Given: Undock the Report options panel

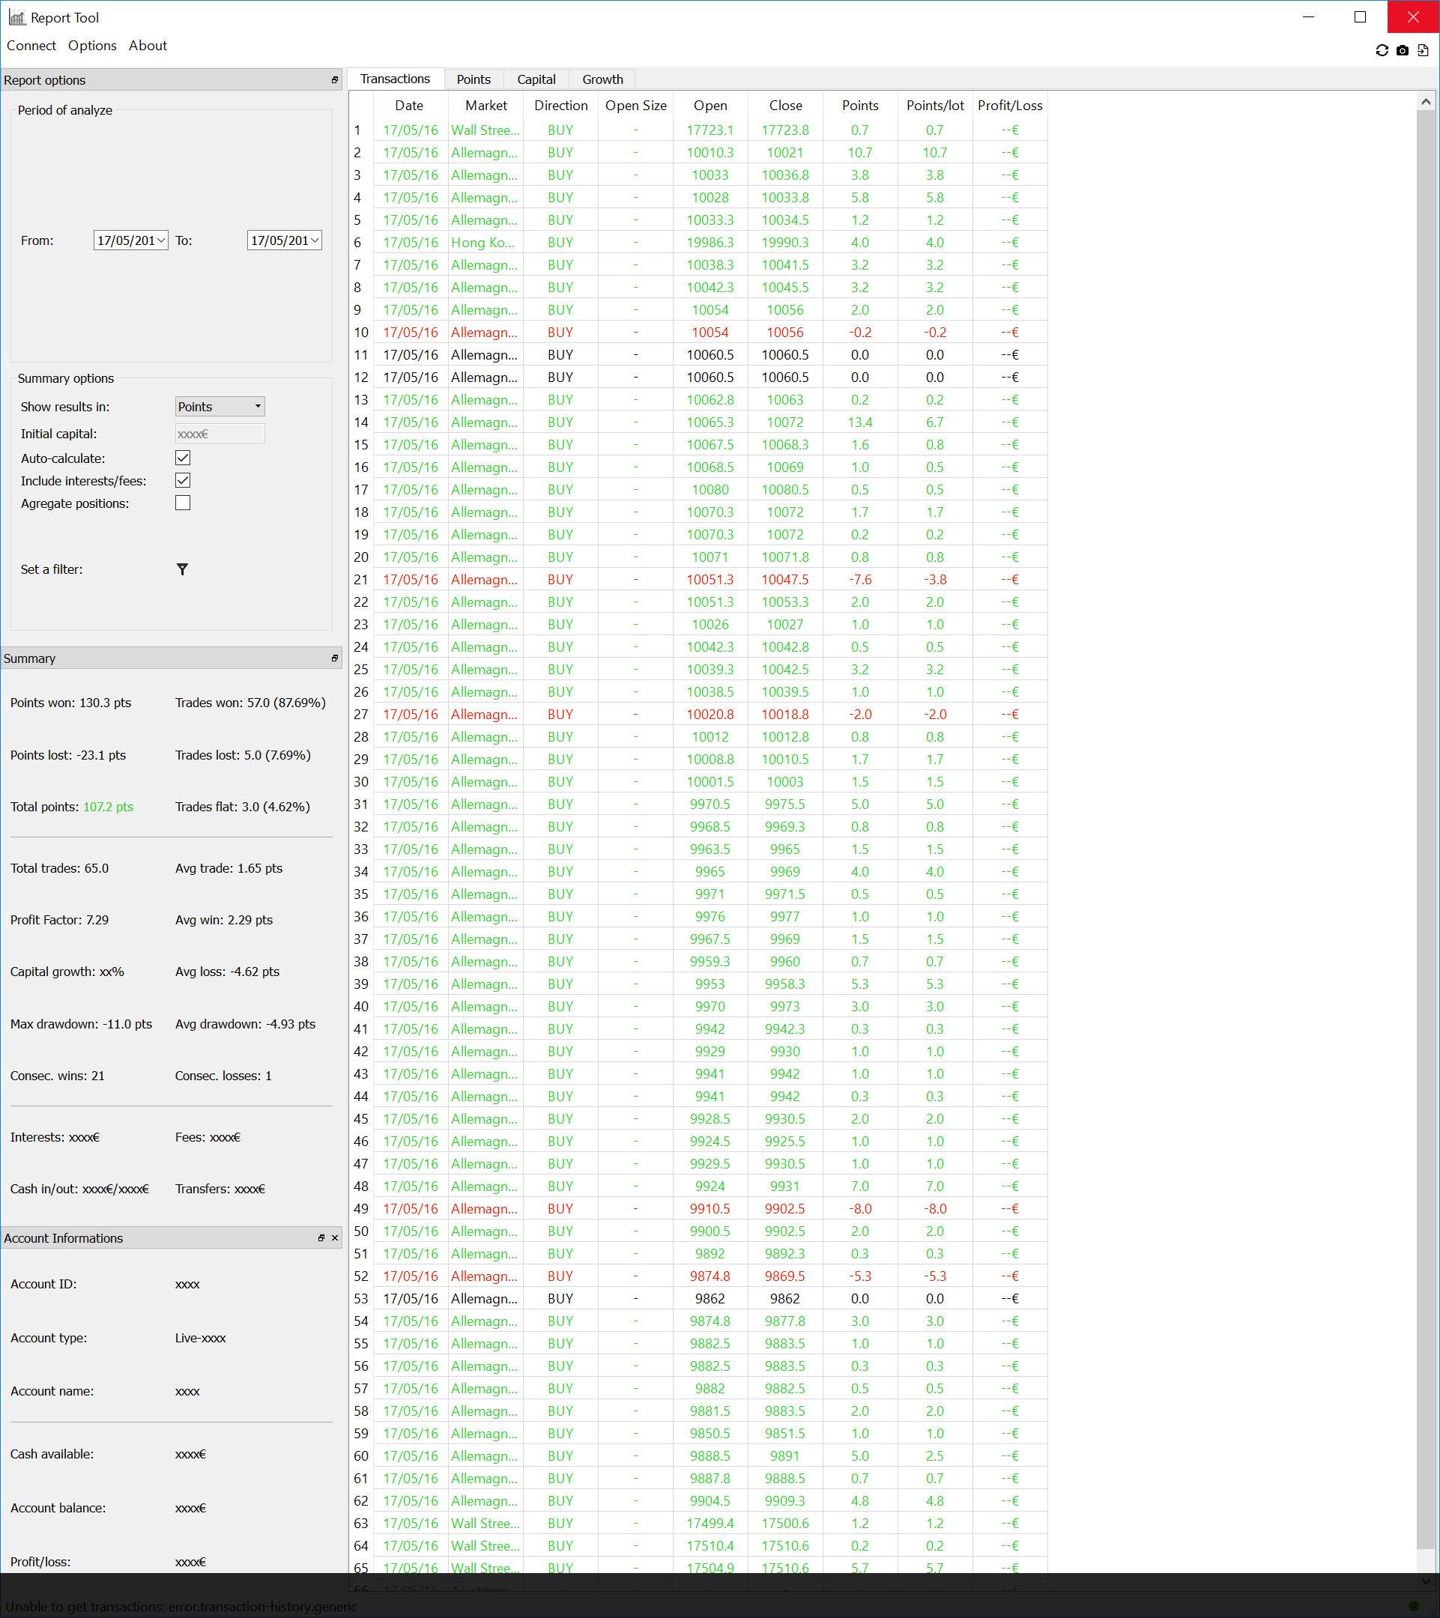Looking at the screenshot, I should pos(335,80).
